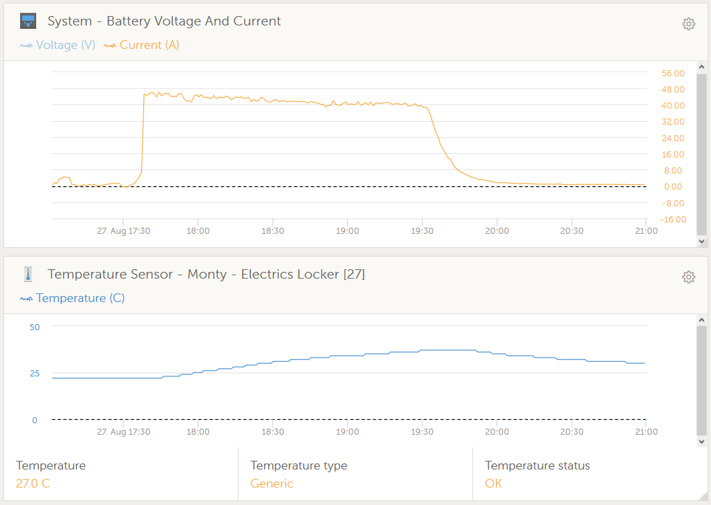Open settings gear for Battery Voltage And Current widget
The width and height of the screenshot is (711, 505).
pos(688,24)
